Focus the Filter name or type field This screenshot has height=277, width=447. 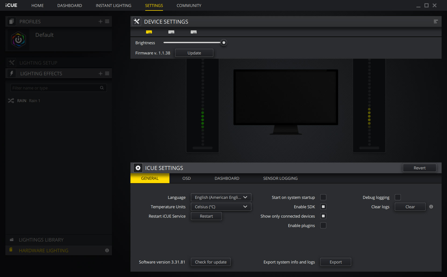click(x=58, y=88)
